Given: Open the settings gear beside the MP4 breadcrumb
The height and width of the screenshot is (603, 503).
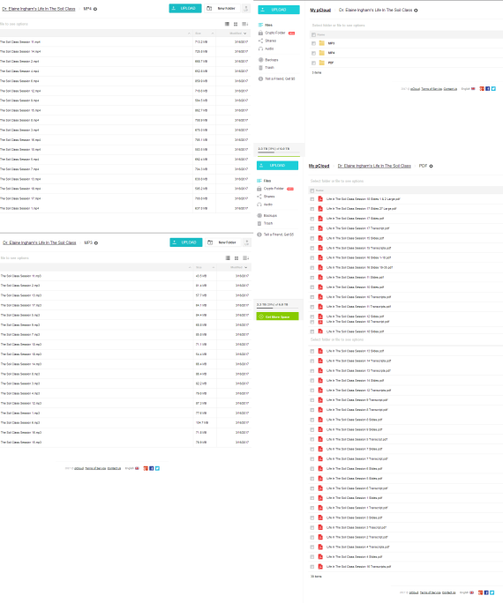Looking at the screenshot, I should coord(95,9).
